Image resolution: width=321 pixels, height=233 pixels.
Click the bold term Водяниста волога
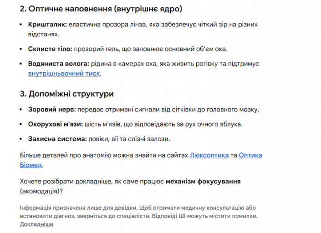(58, 64)
